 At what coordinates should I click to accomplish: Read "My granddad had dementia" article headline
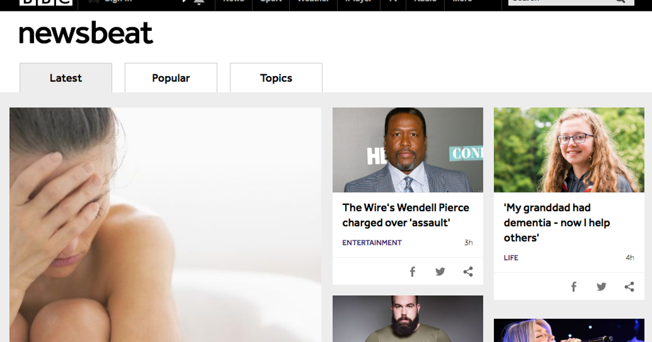coord(557,223)
